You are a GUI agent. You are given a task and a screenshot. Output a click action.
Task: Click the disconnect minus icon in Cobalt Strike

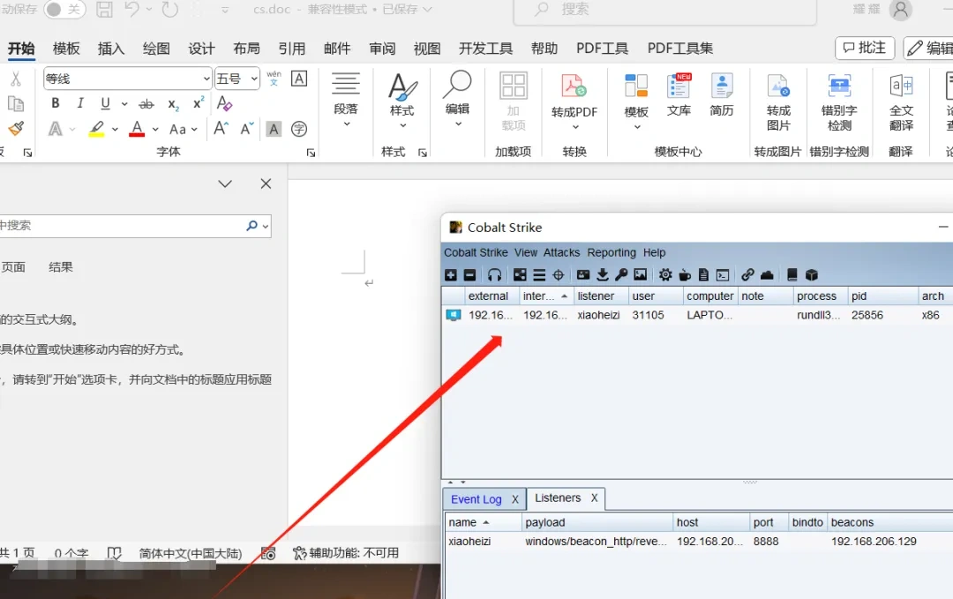click(469, 275)
